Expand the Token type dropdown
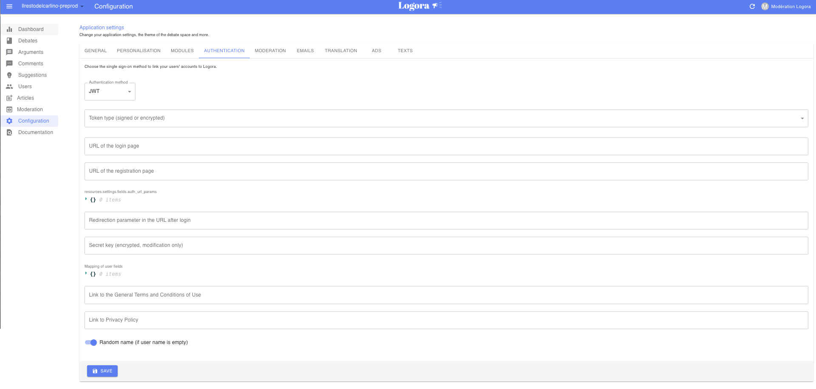This screenshot has height=389, width=816. 446,118
